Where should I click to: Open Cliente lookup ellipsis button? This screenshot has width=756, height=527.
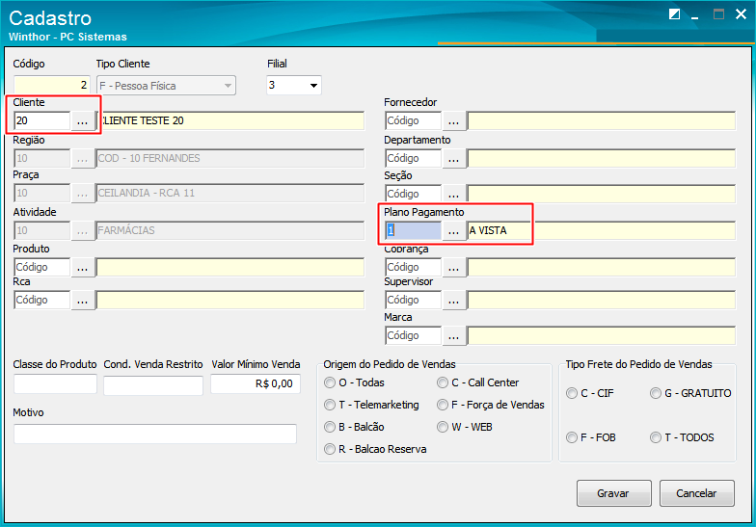(x=83, y=121)
